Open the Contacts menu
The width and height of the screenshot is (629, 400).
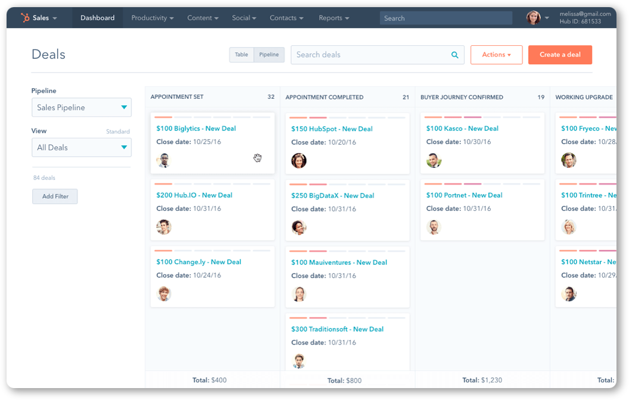pos(287,18)
